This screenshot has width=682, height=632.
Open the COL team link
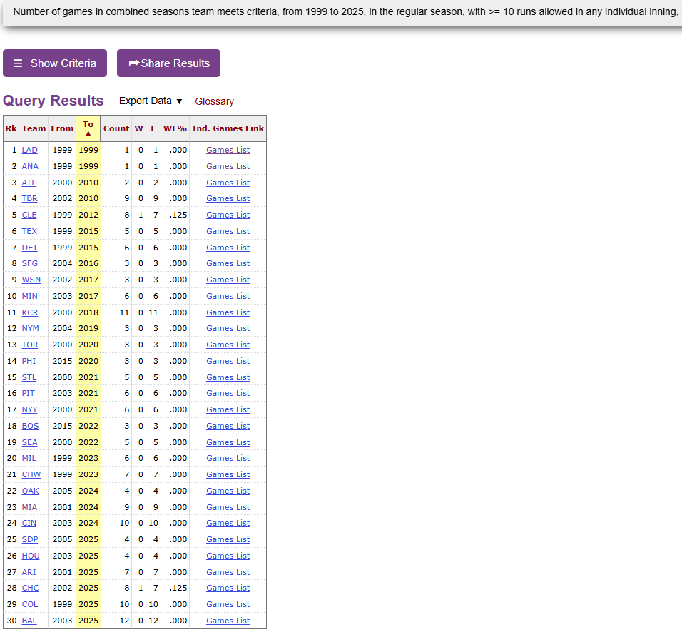click(x=30, y=605)
